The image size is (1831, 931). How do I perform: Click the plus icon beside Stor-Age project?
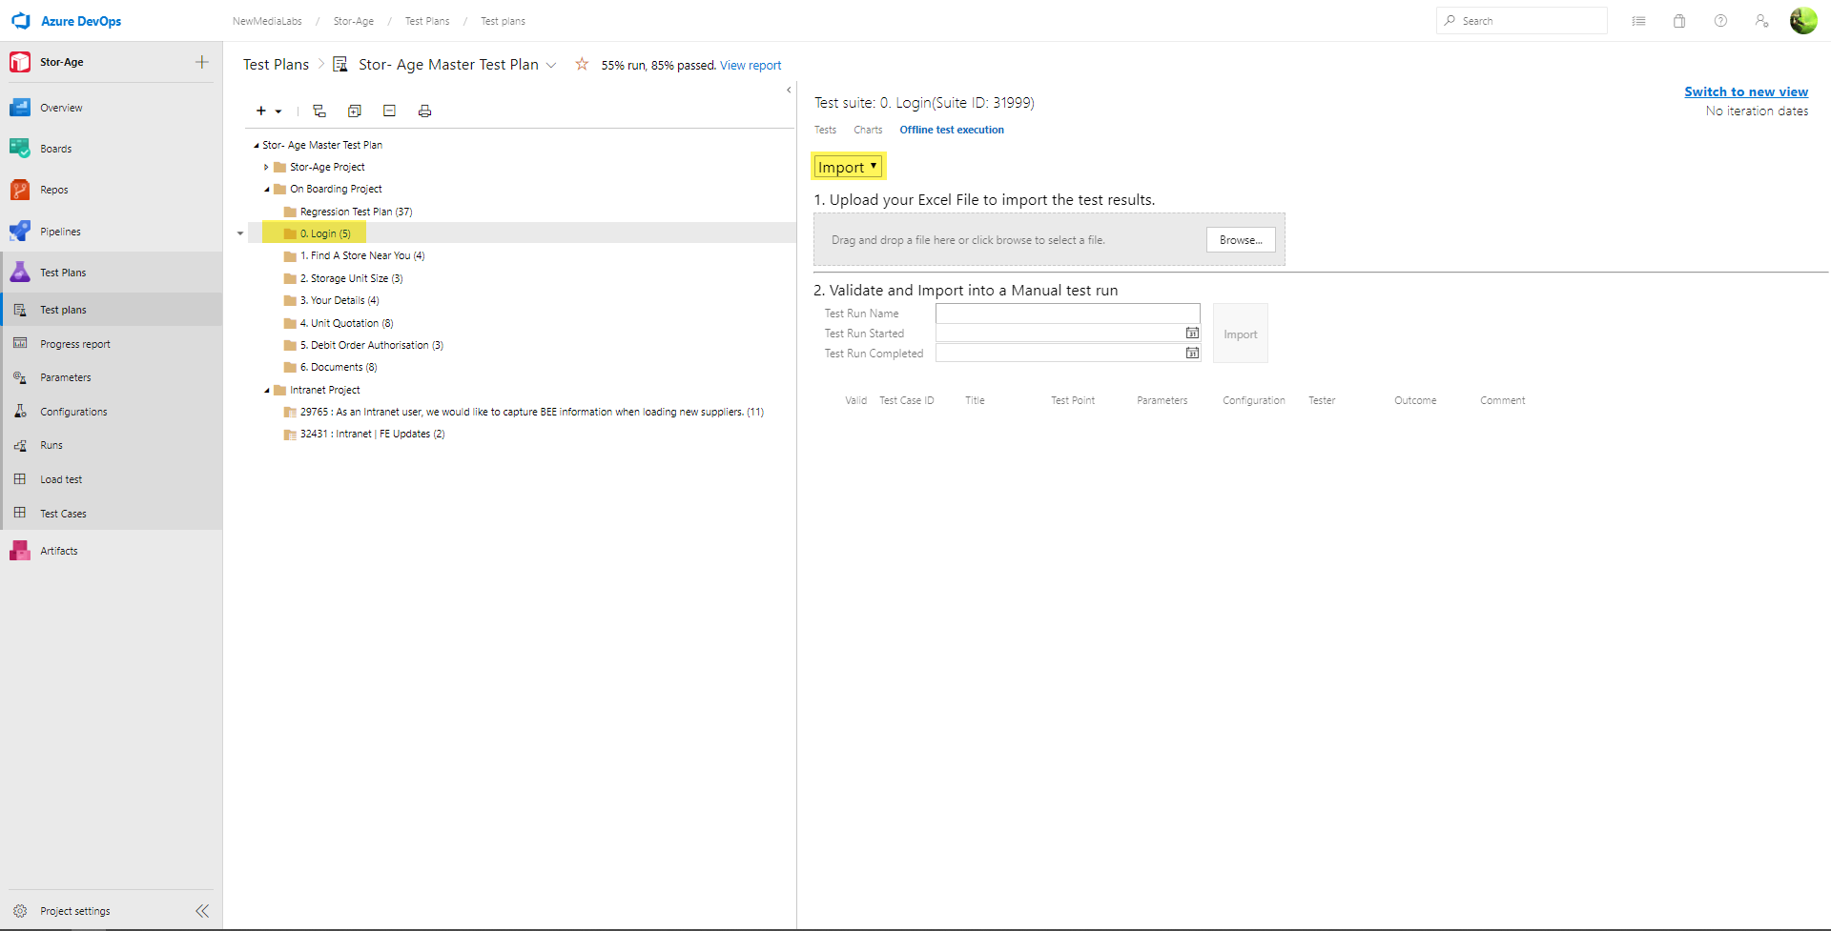(x=202, y=62)
